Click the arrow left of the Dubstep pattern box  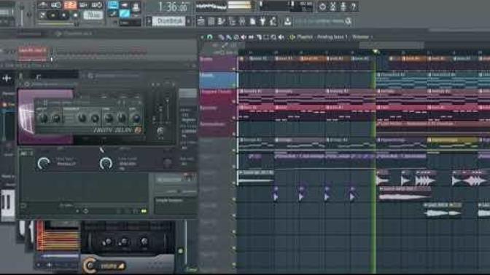coord(149,21)
